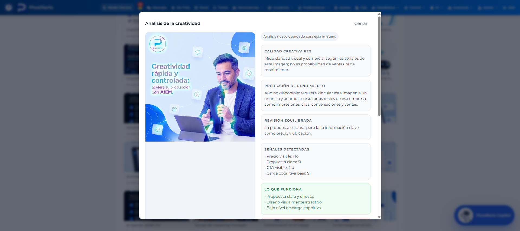This screenshot has height=231, width=520.
Task: Select the 'CALIDAD CREATIVA 65%' heading
Action: [x=288, y=51]
